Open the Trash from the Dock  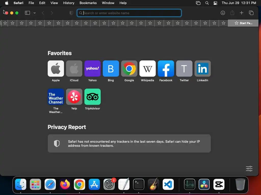pos(240,184)
